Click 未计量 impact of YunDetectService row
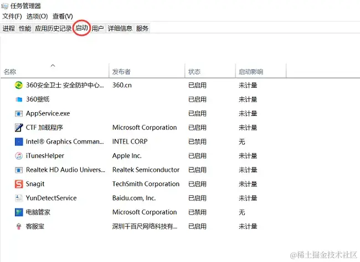The height and width of the screenshot is (262, 360). (248, 198)
